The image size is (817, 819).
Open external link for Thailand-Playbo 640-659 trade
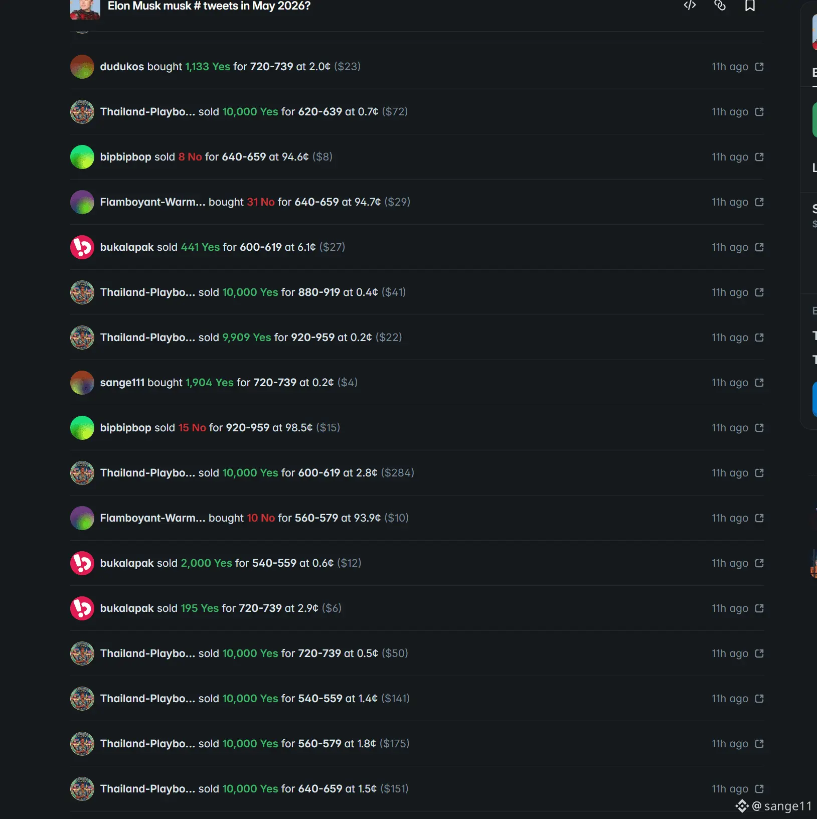(759, 789)
